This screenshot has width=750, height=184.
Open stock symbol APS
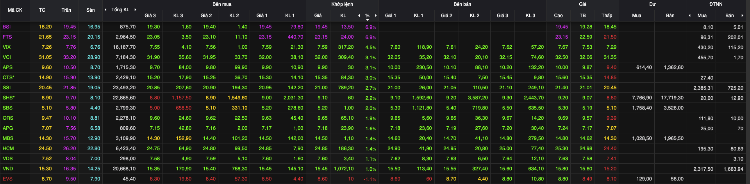(7, 67)
